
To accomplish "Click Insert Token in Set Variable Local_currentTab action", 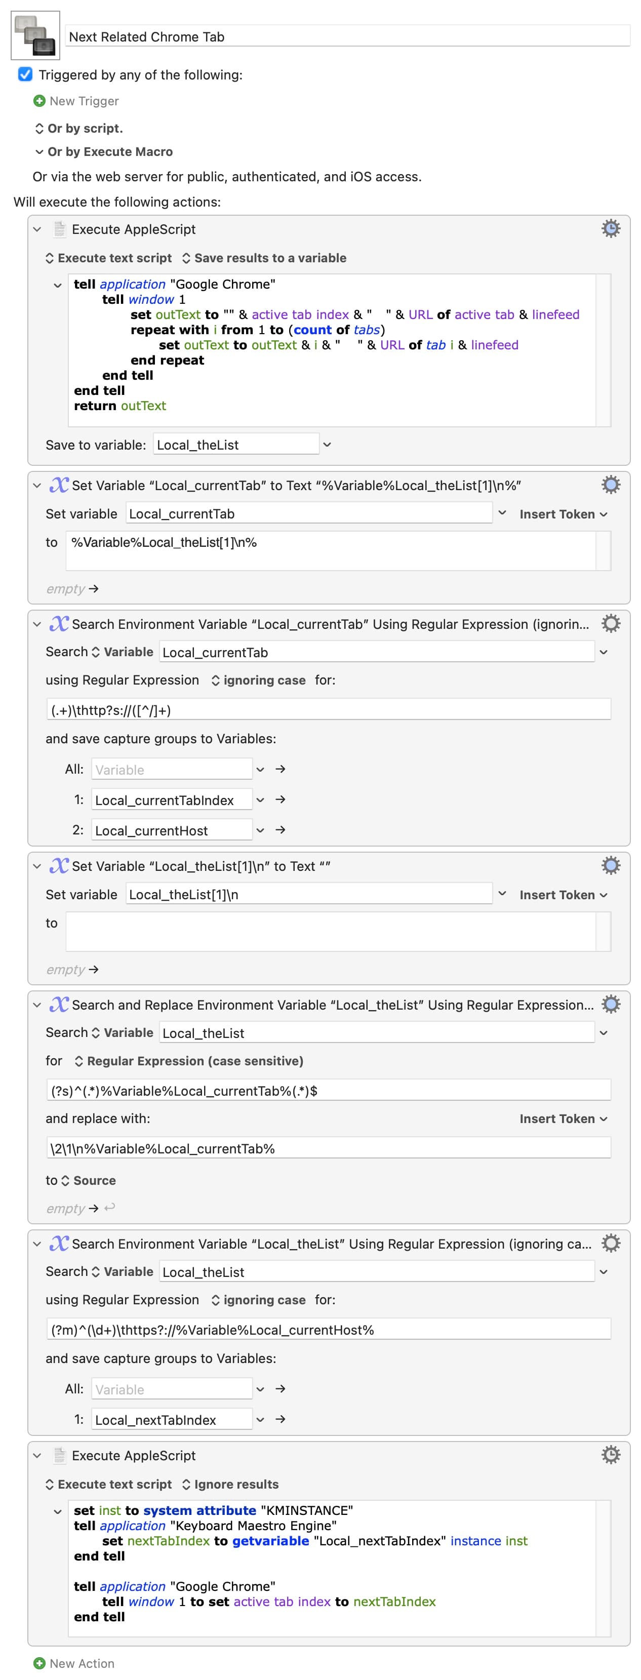I will [563, 514].
